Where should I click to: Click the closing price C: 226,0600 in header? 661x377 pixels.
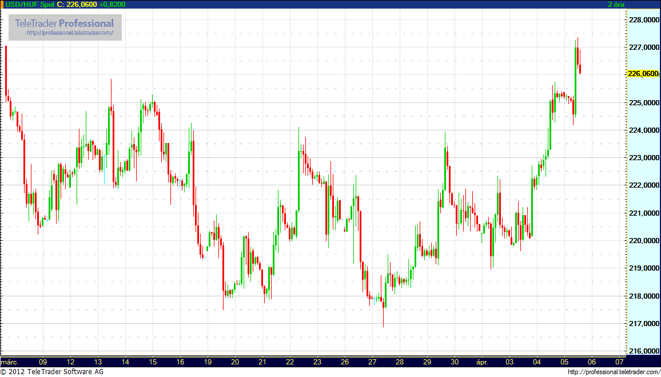(x=77, y=5)
